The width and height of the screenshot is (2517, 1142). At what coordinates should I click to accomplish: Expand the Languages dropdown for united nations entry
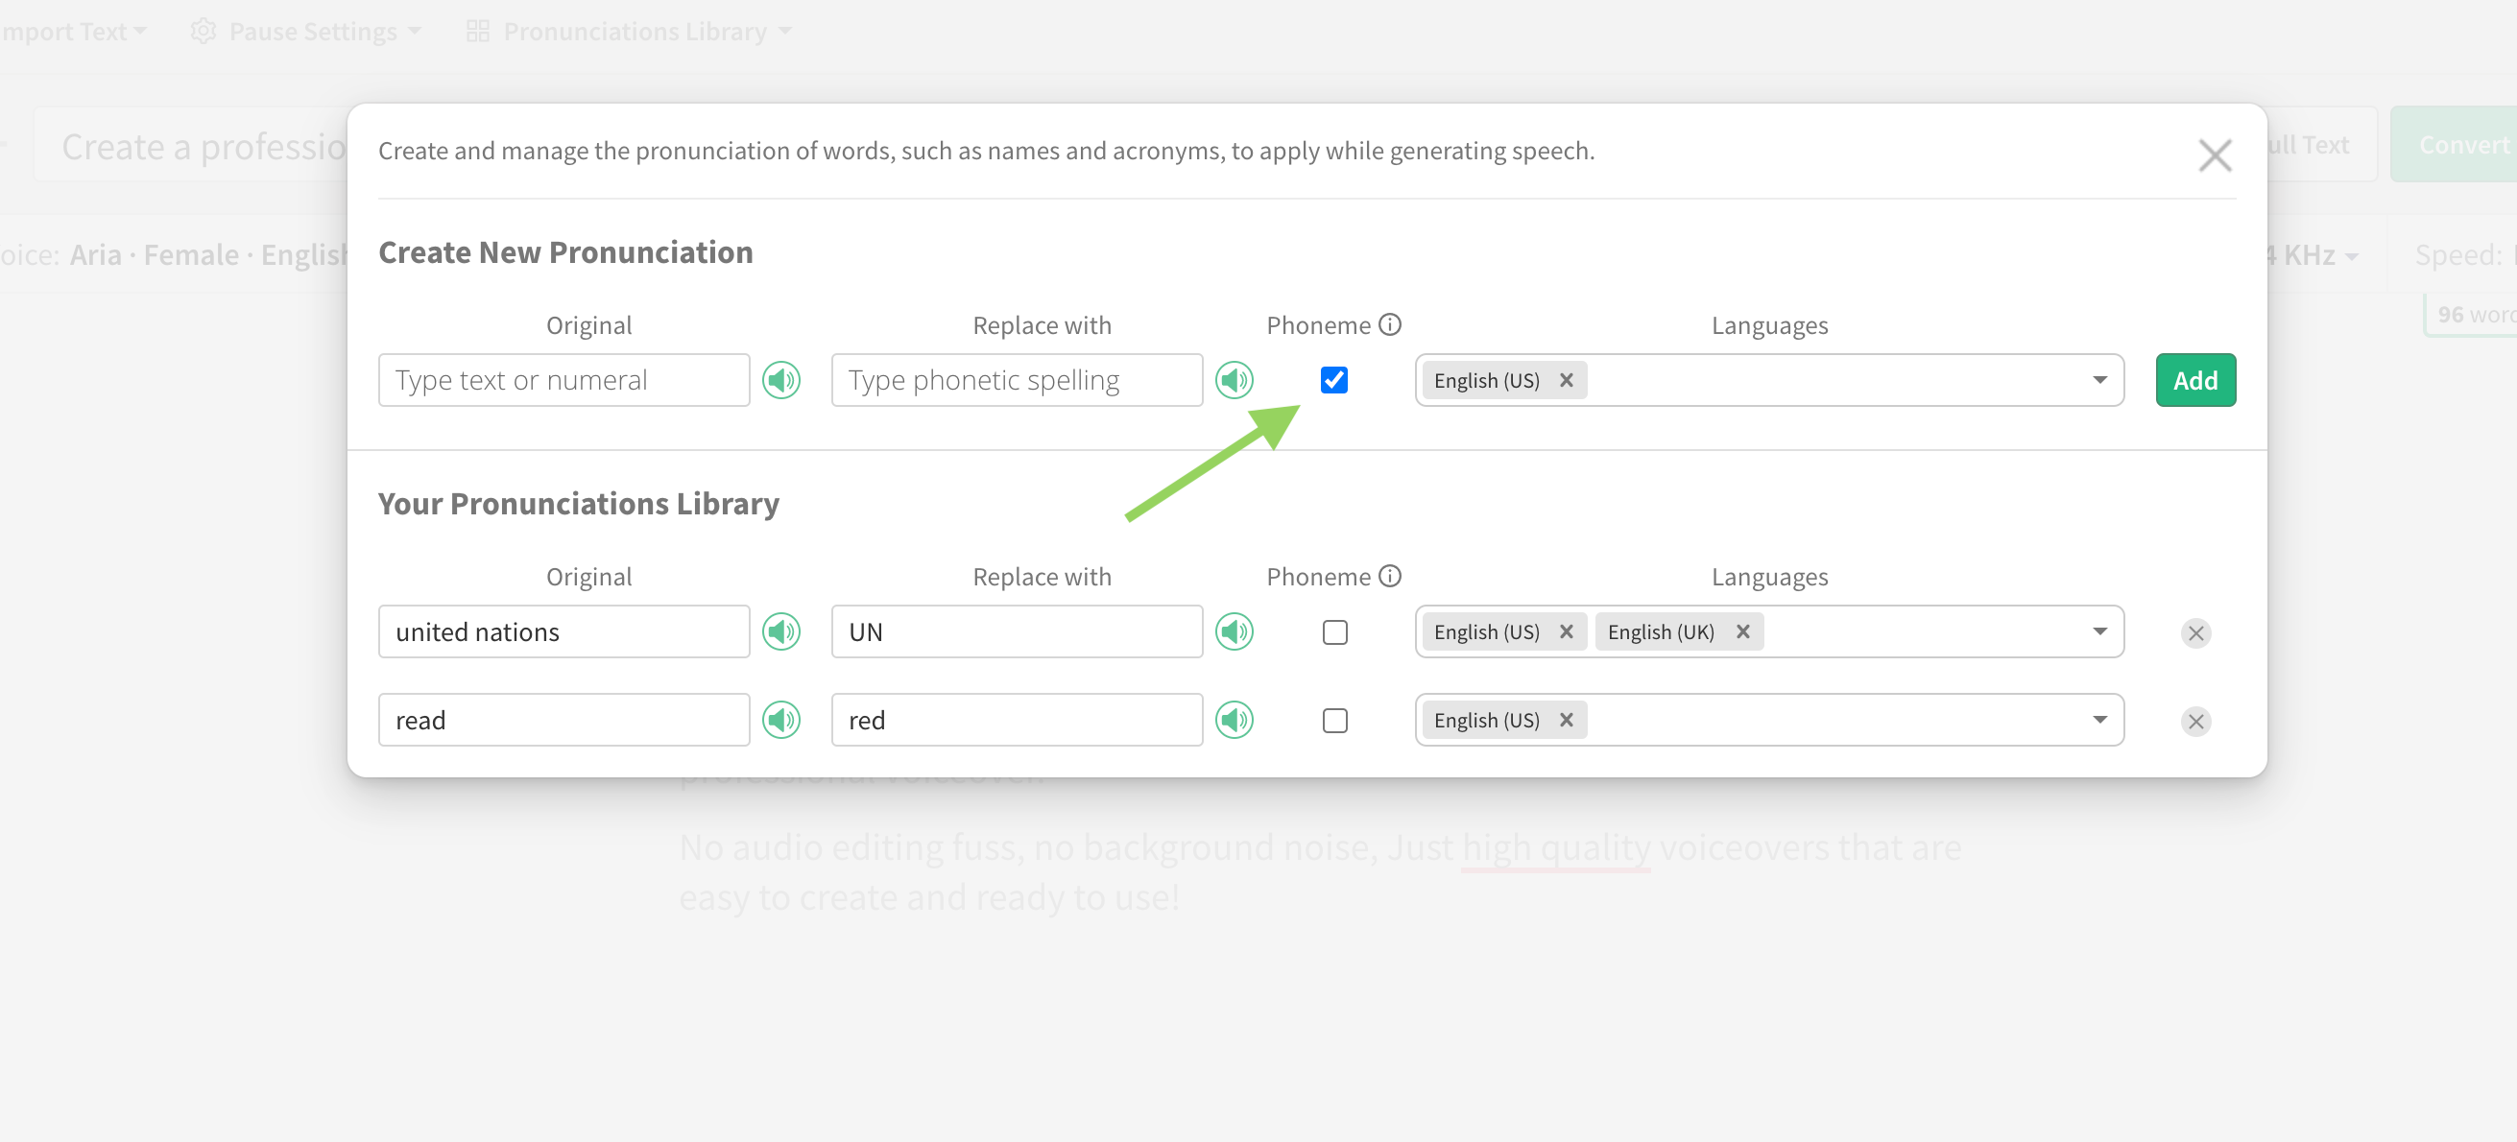(x=2099, y=630)
